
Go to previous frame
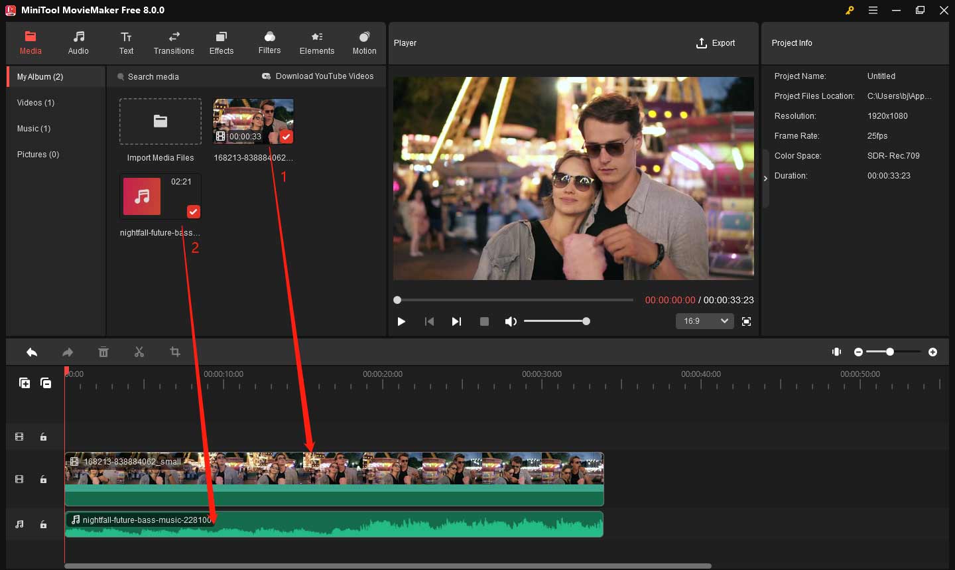(x=429, y=321)
